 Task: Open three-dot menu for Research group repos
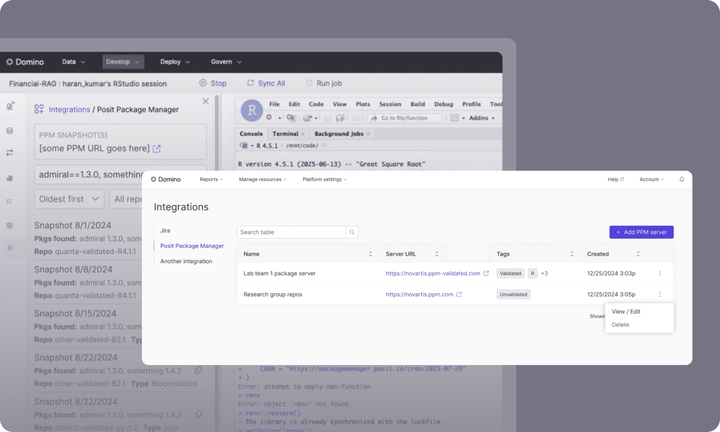point(660,294)
